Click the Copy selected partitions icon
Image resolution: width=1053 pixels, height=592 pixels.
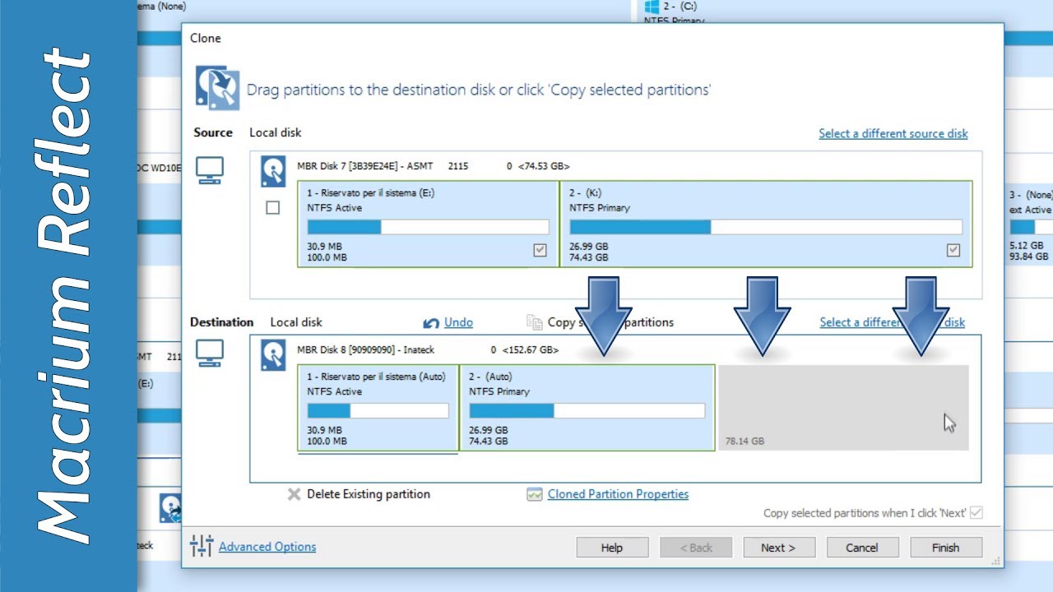pos(534,322)
